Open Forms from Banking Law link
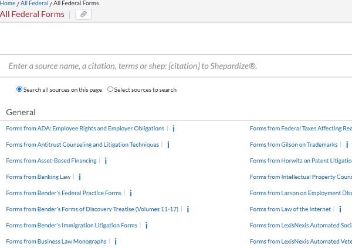Image resolution: width=352 pixels, height=249 pixels. [38, 177]
